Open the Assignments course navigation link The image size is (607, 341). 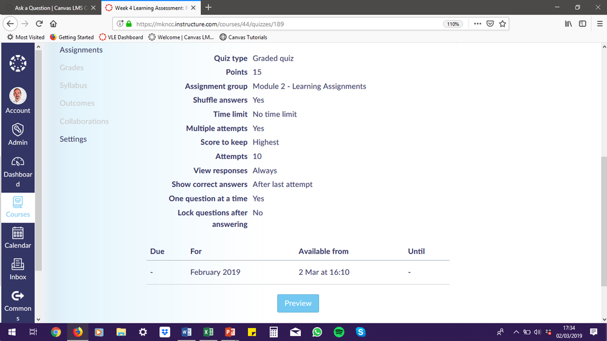[x=81, y=50]
